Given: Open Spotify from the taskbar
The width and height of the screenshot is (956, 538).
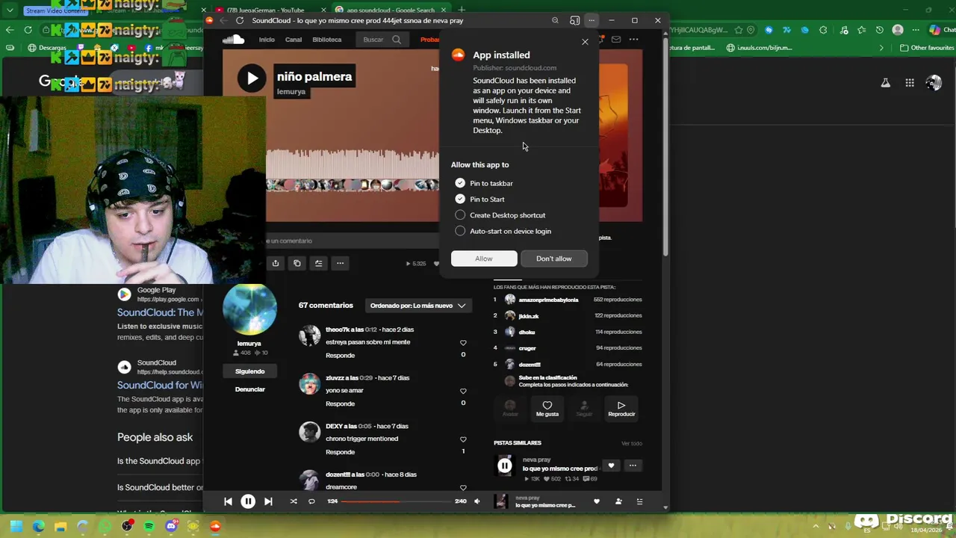Looking at the screenshot, I should point(149,526).
